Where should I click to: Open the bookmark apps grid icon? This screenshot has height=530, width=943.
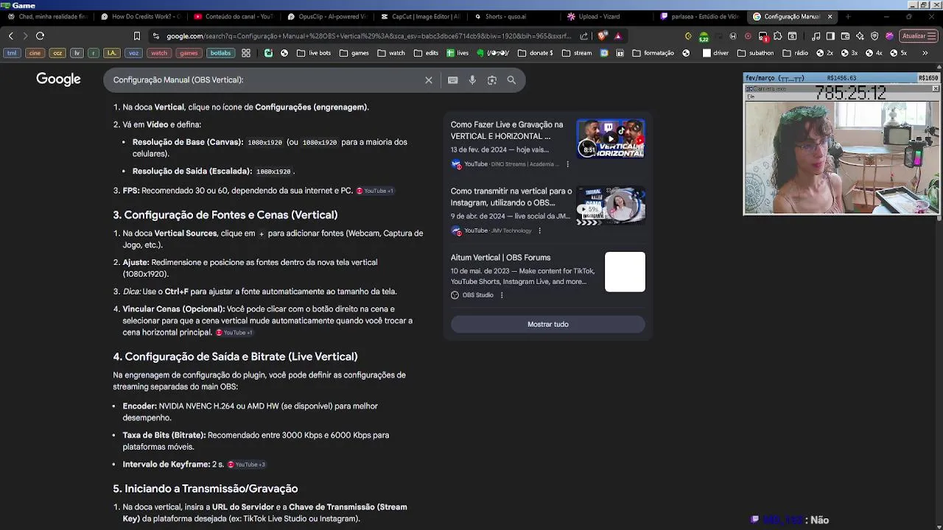(x=246, y=53)
